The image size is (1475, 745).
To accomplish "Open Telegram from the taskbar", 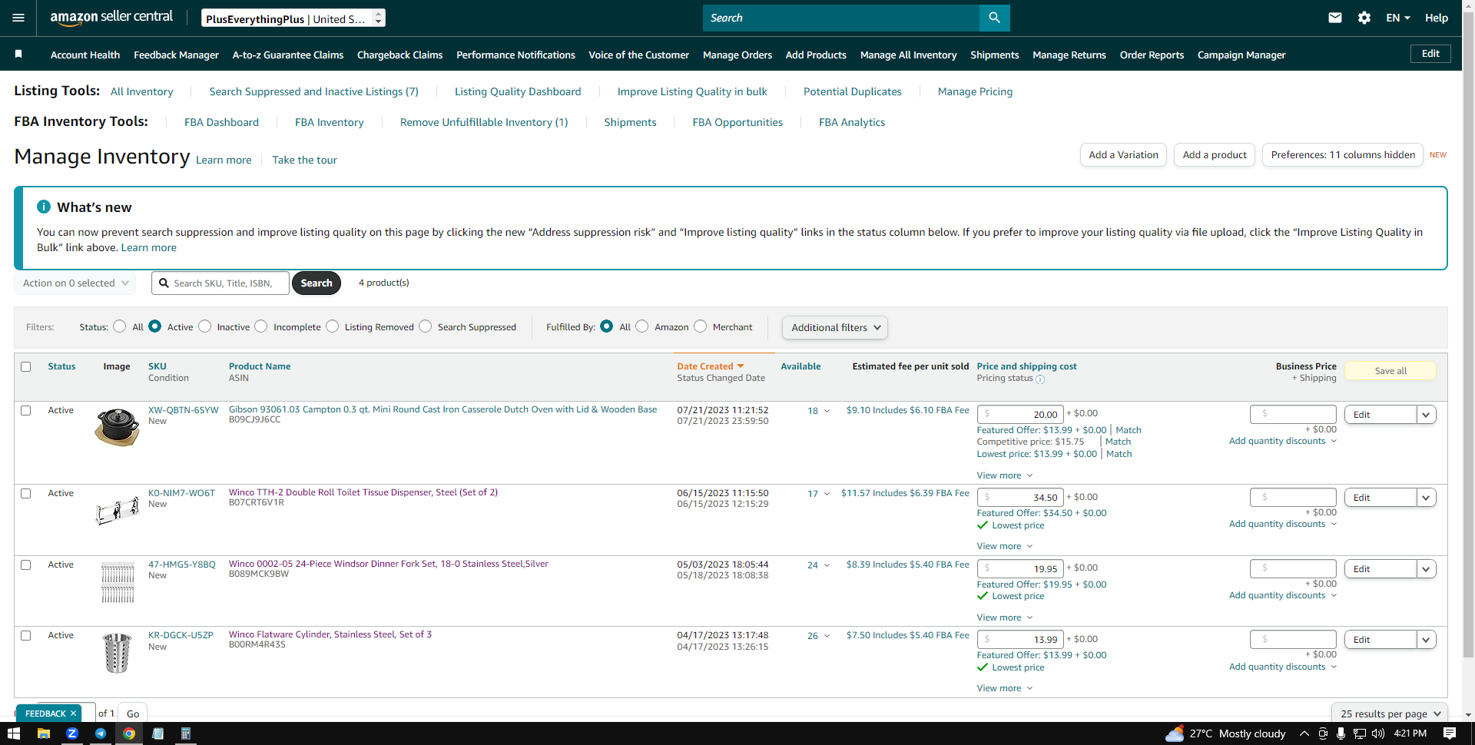I will (101, 733).
